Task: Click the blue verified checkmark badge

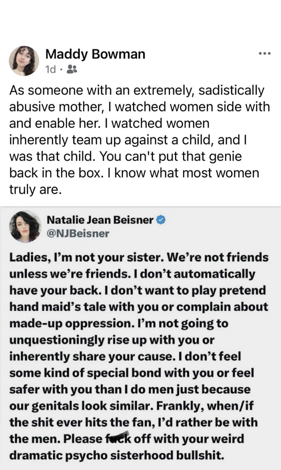Action: [161, 220]
